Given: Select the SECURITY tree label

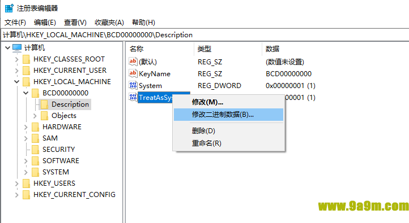Looking at the screenshot, I should click(x=59, y=150).
